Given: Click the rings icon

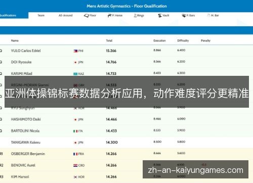Looking at the screenshot, I should coord(135,16).
